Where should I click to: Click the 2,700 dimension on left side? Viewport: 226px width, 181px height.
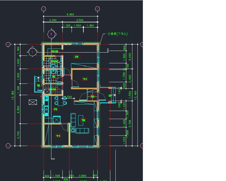(18, 135)
